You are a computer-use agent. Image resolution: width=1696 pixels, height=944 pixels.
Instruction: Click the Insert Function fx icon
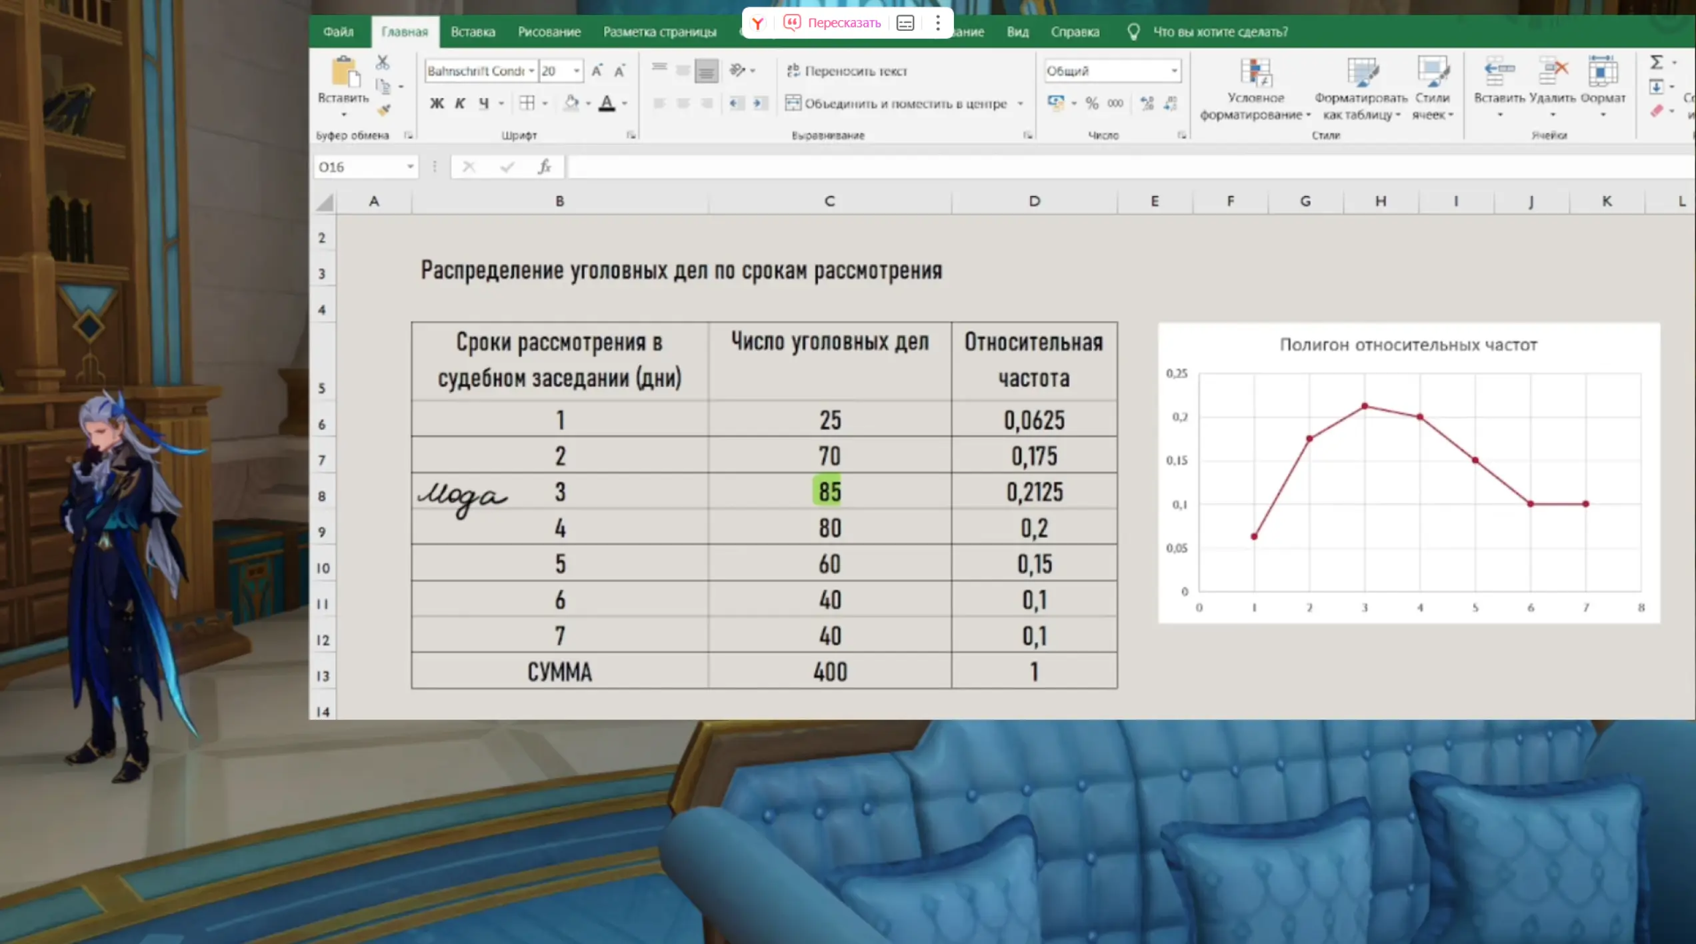click(544, 167)
